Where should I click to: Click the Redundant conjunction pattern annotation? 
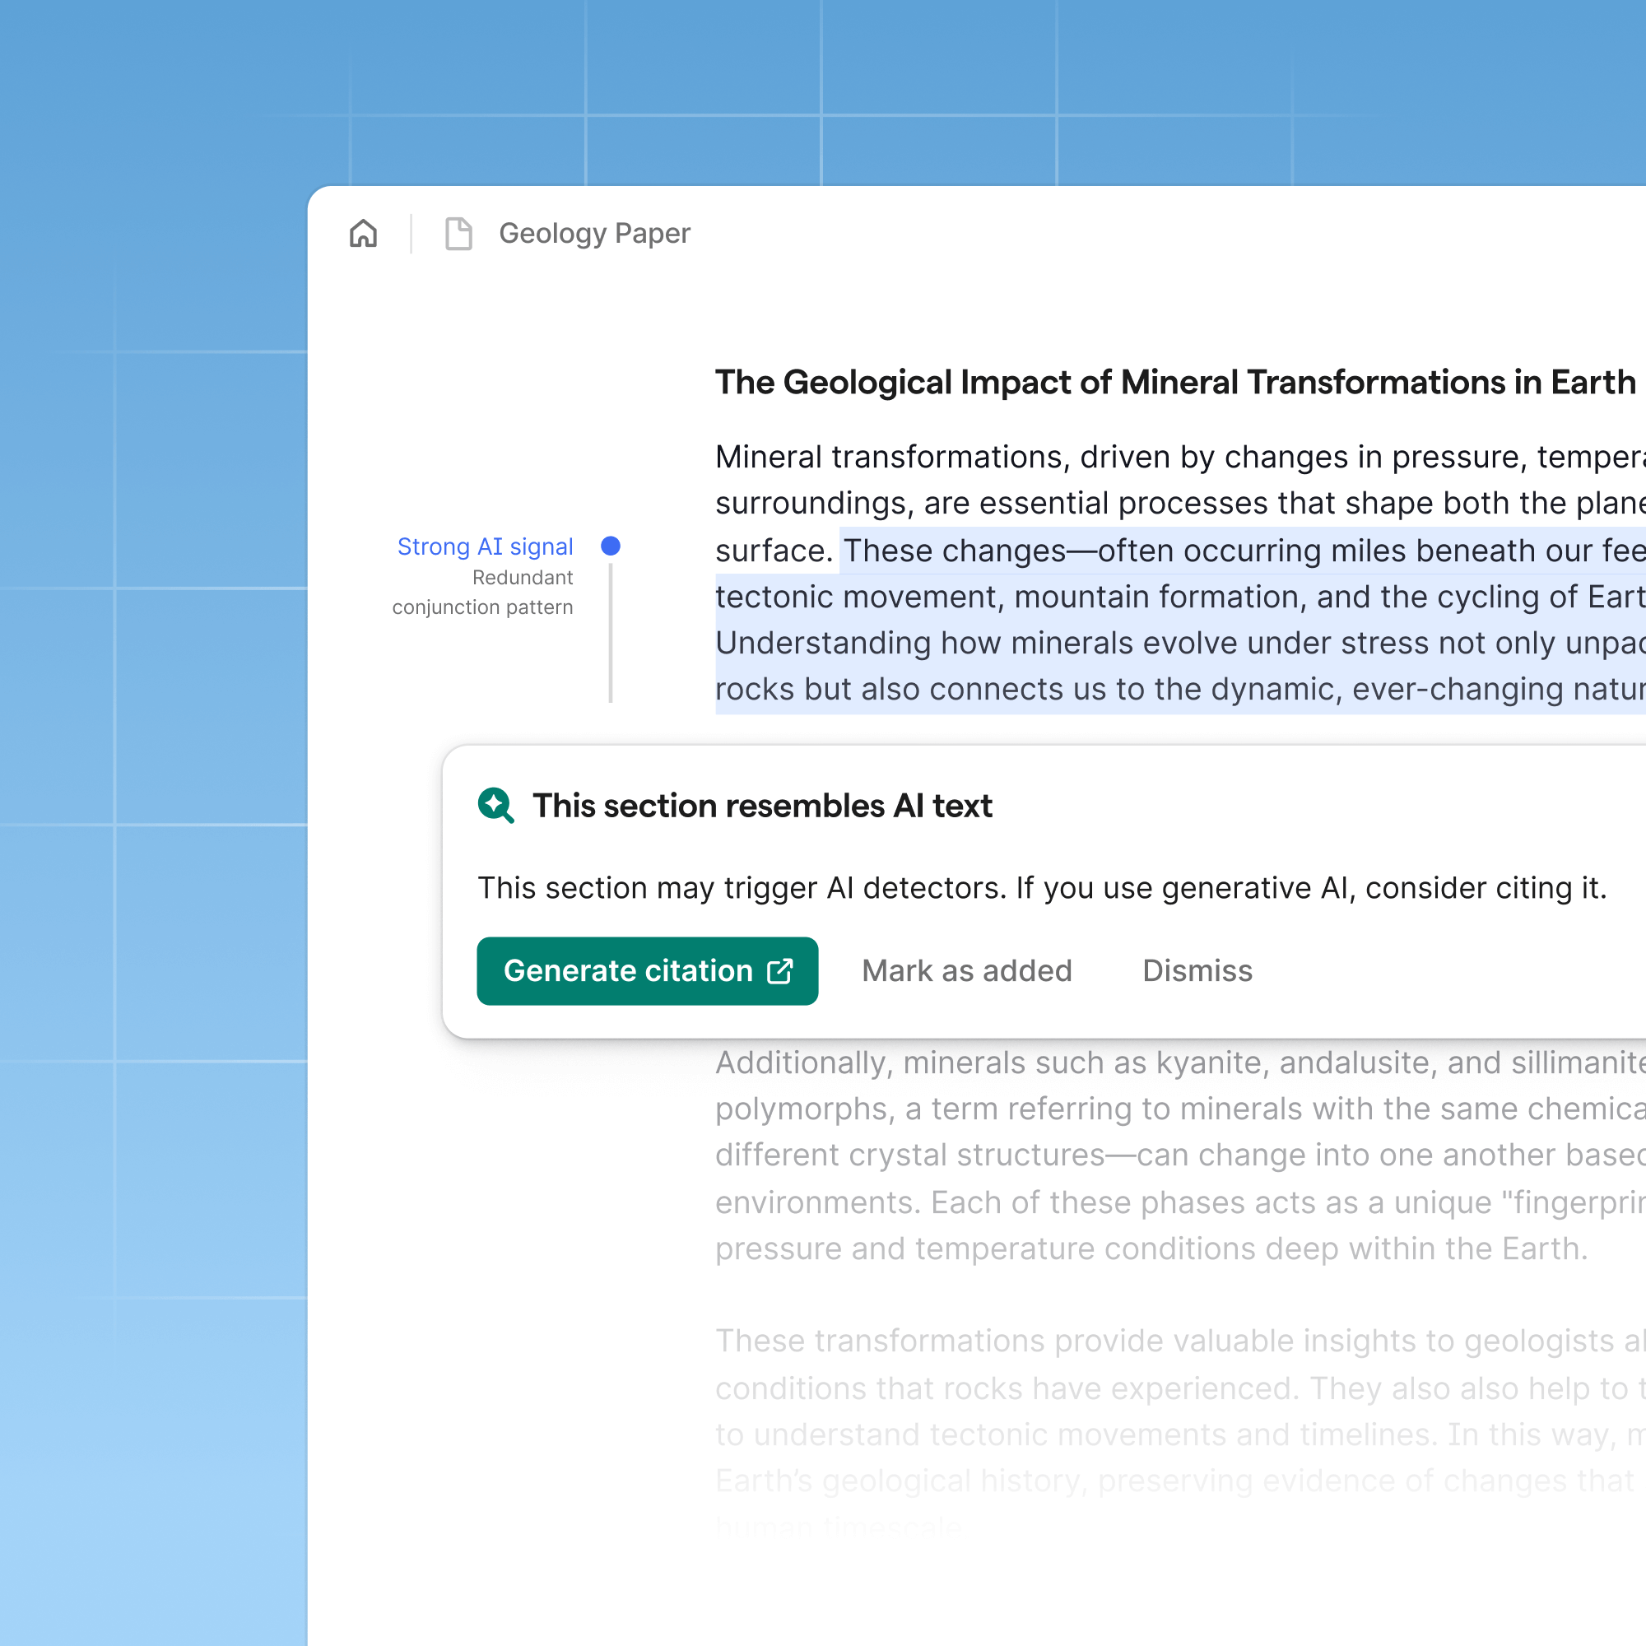482,592
